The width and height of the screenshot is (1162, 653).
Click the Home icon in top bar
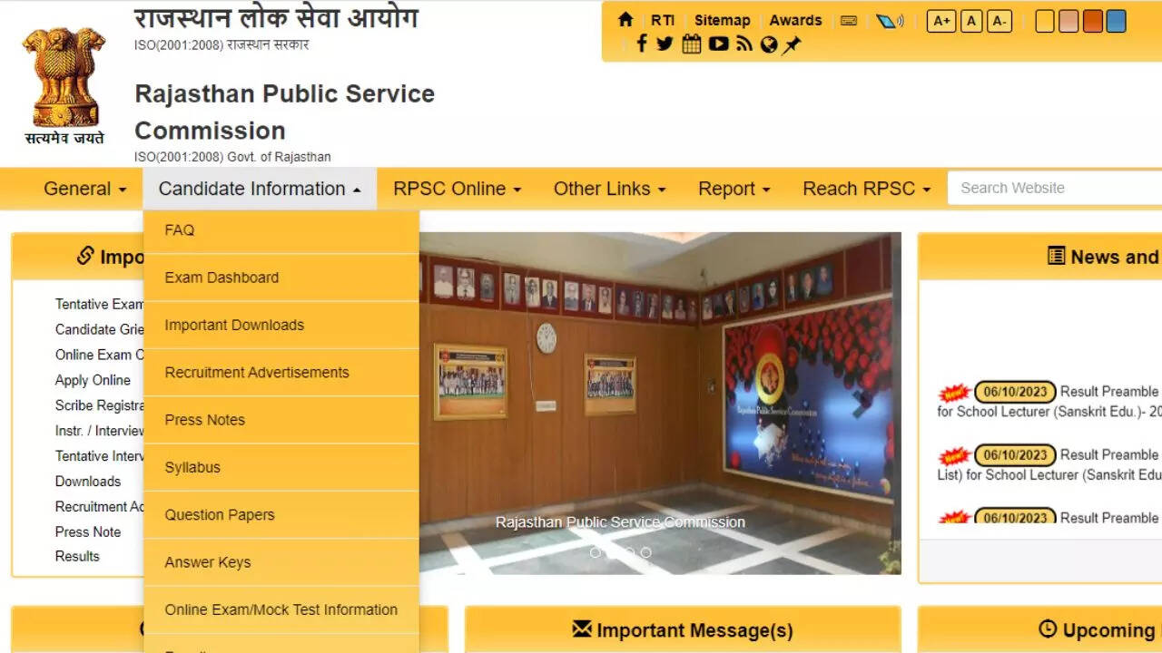click(625, 19)
